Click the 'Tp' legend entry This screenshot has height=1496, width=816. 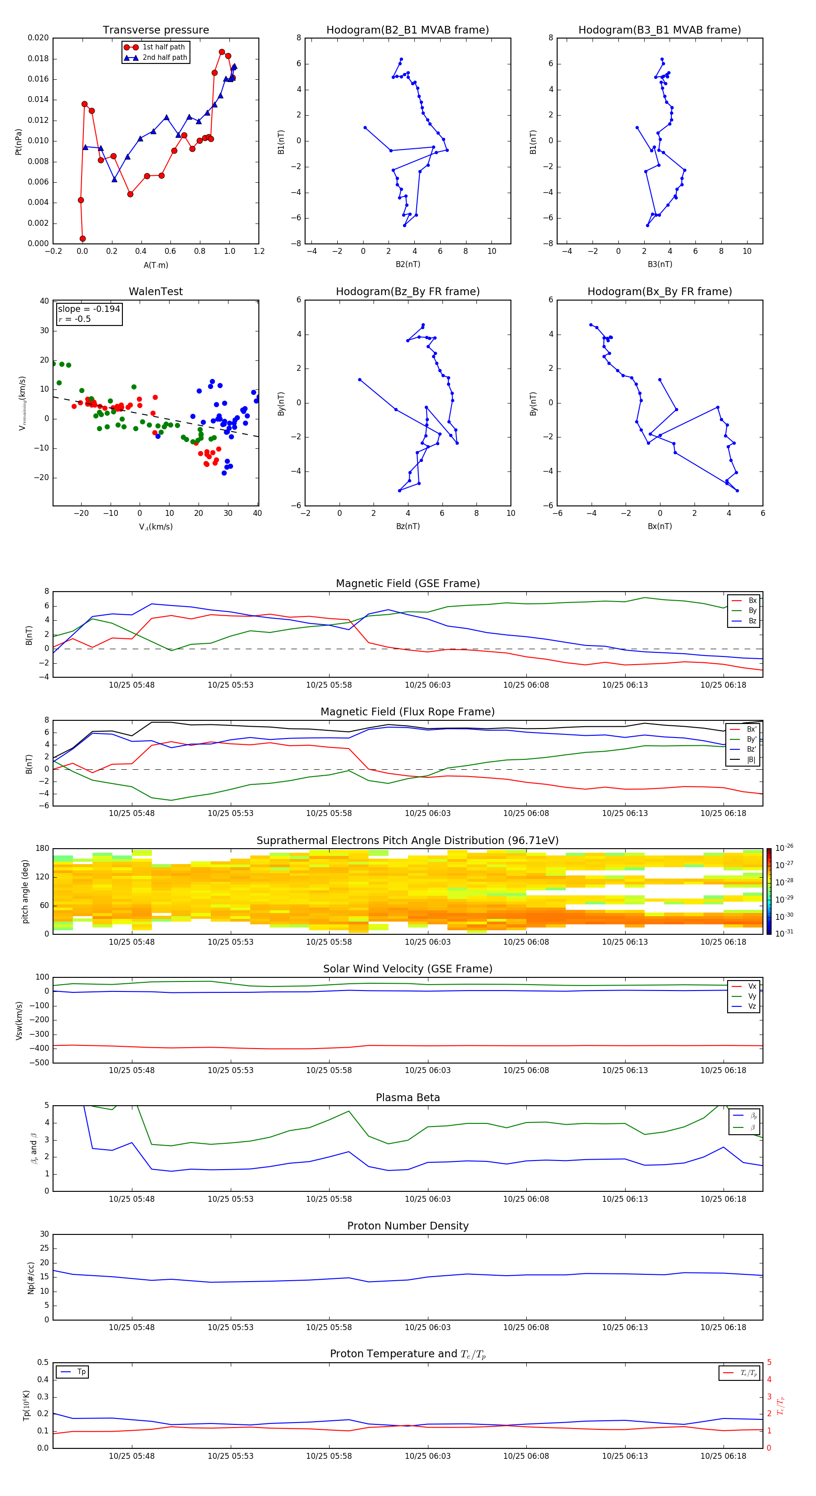[73, 1372]
